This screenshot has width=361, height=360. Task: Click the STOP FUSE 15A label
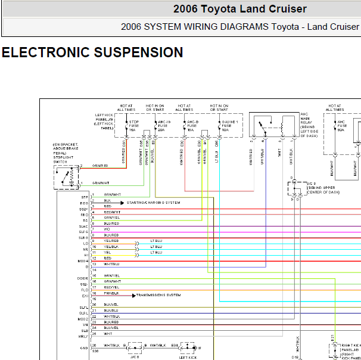[x=134, y=126]
